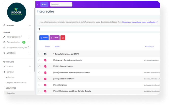This screenshot has width=171, height=107.
Task: Click the Pesquisar search field
Action: [x=61, y=4]
